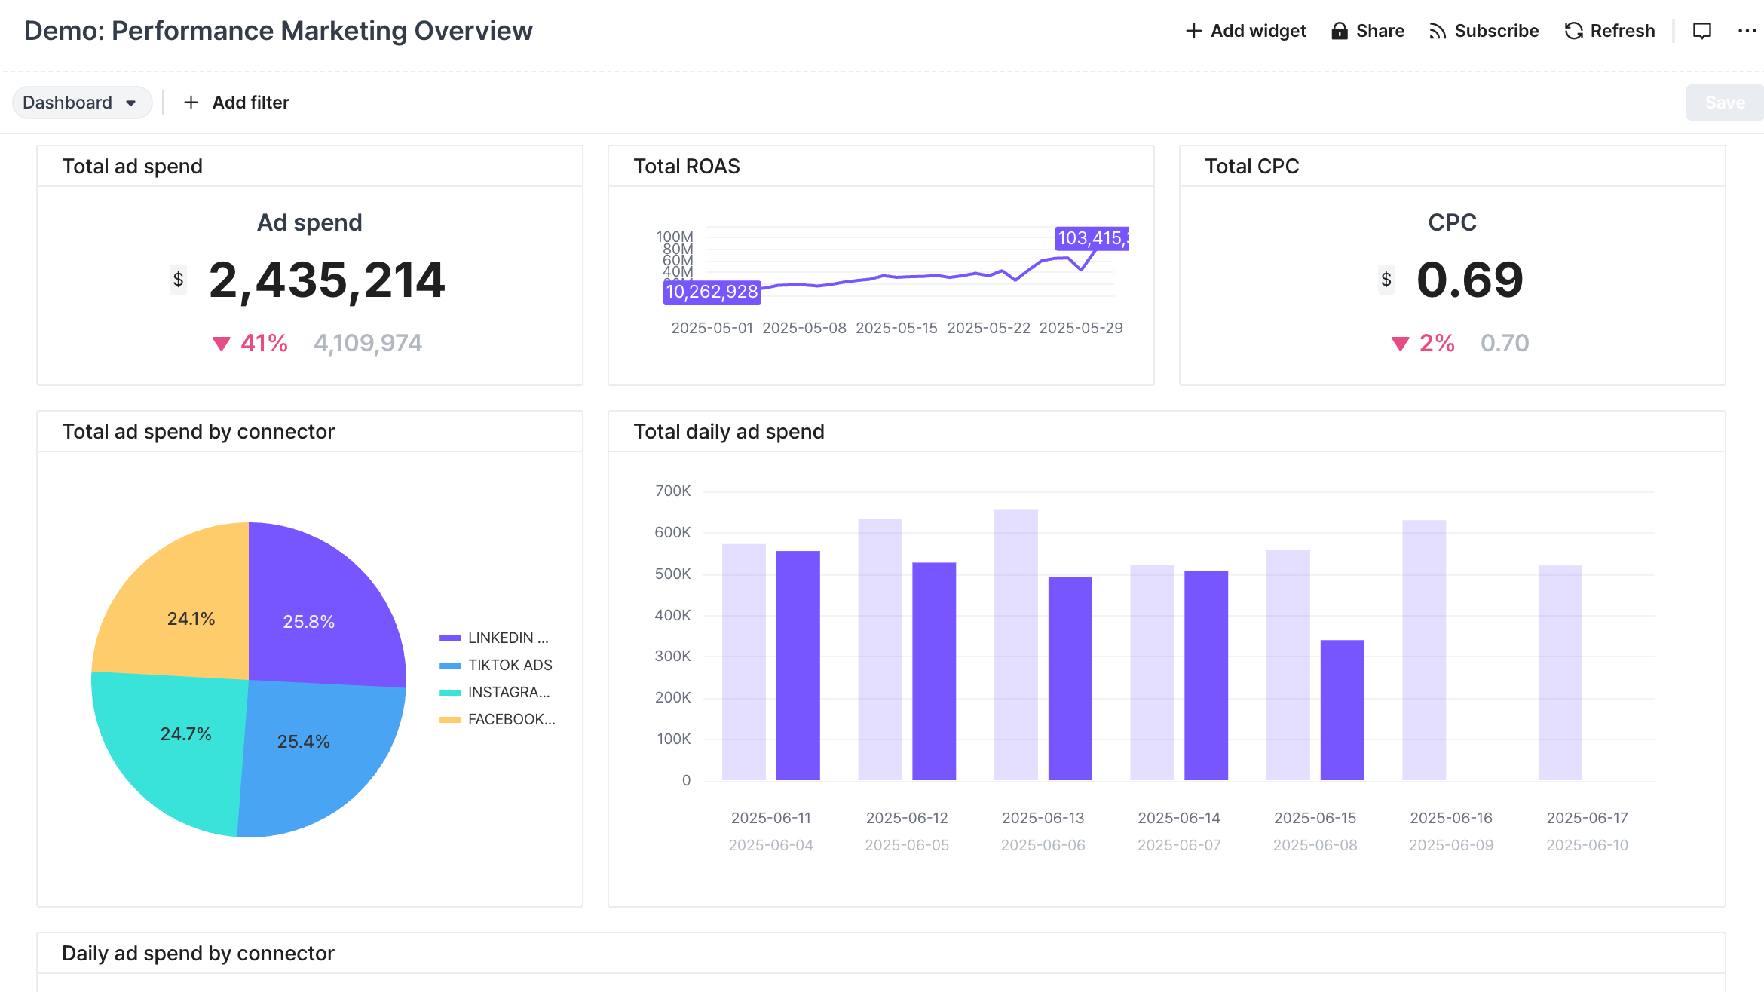This screenshot has height=992, width=1764.
Task: Click the 2025-06-15 dark purple bar
Action: click(x=1342, y=709)
